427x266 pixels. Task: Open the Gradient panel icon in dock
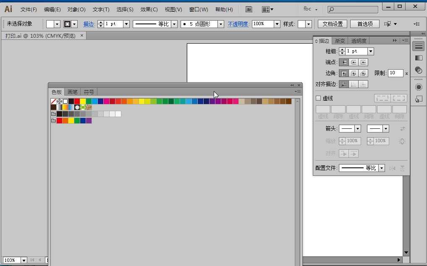coord(419,58)
